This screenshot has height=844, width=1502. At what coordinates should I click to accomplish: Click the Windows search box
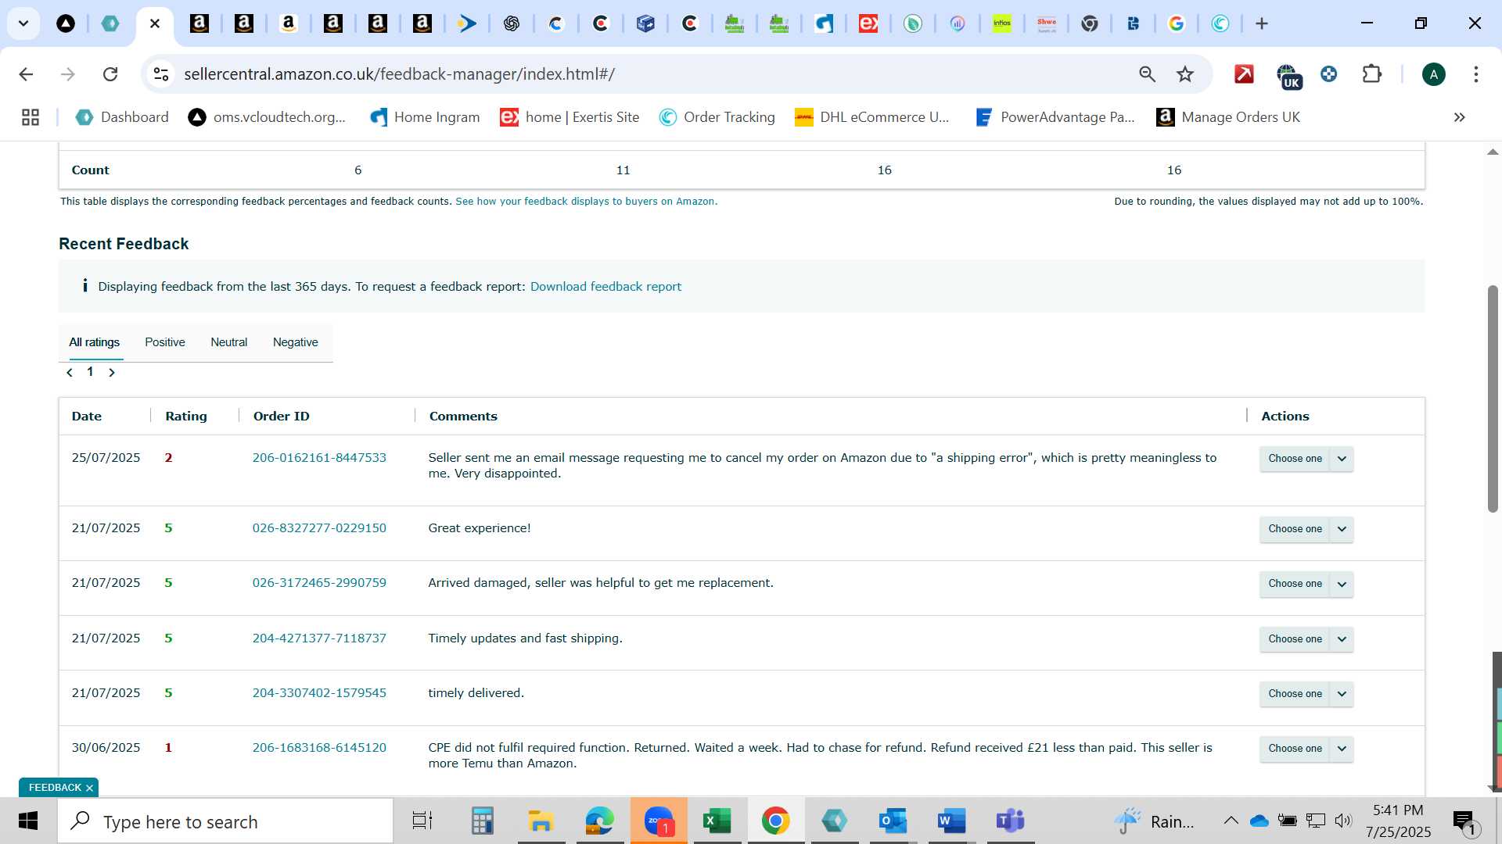point(226,821)
